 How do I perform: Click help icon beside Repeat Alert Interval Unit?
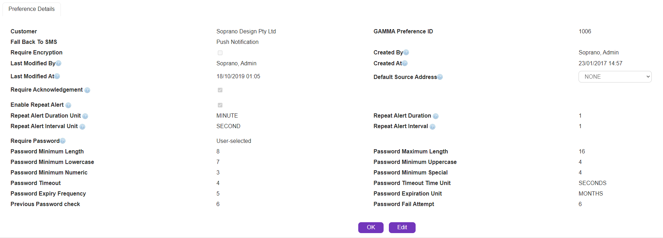click(82, 127)
